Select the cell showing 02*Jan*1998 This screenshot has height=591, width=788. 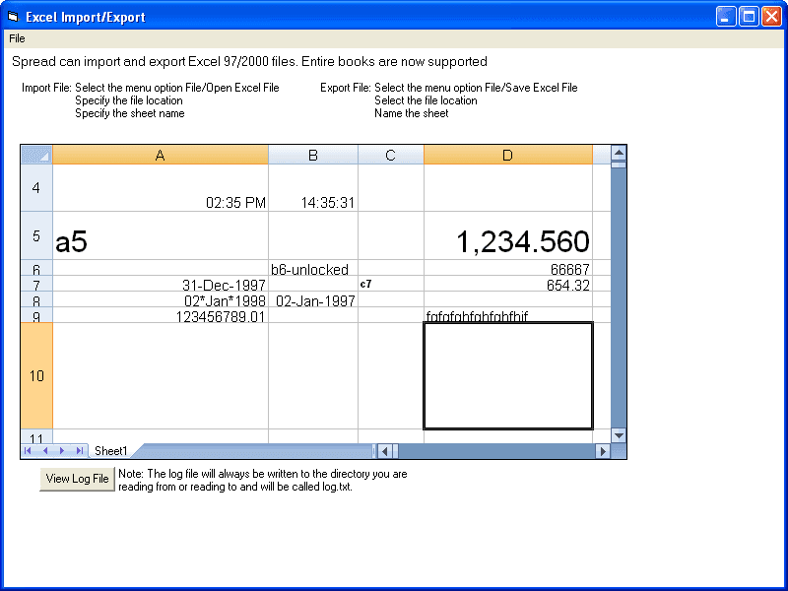[161, 299]
